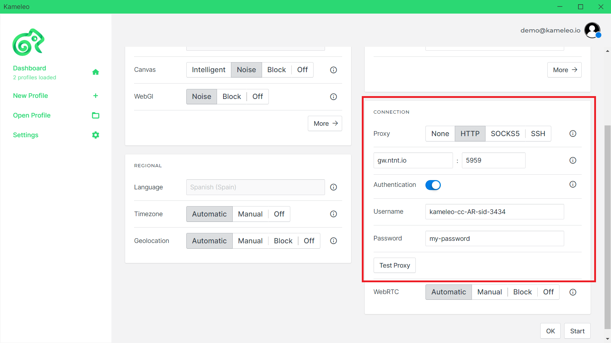Show info for the Authentication toggle
The width and height of the screenshot is (611, 343).
(573, 184)
